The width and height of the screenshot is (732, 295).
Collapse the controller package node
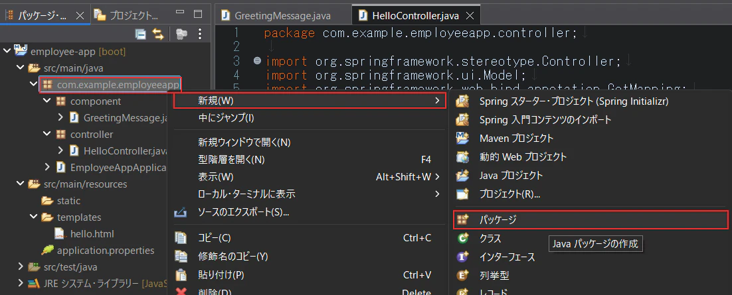[46, 134]
